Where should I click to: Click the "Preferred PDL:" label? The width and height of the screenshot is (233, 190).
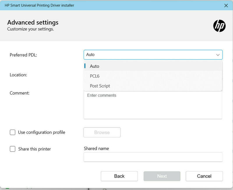click(23, 55)
